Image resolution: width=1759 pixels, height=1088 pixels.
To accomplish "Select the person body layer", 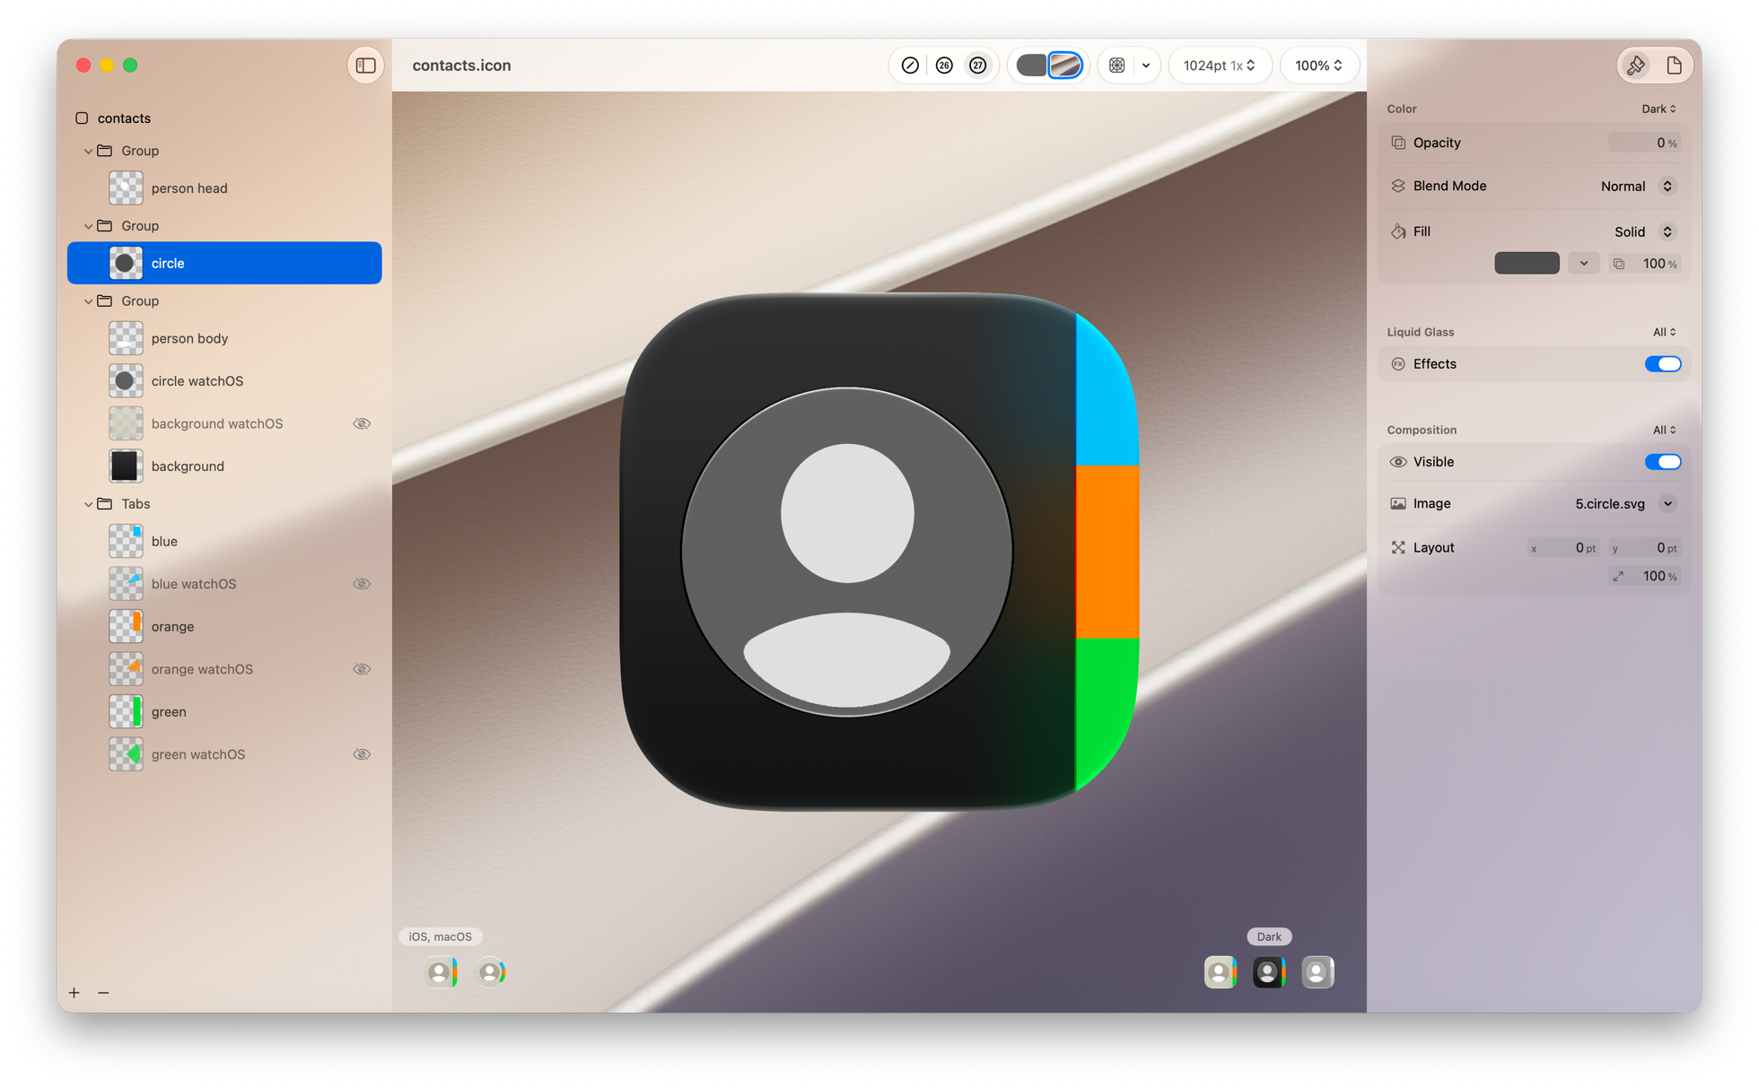I will [224, 339].
